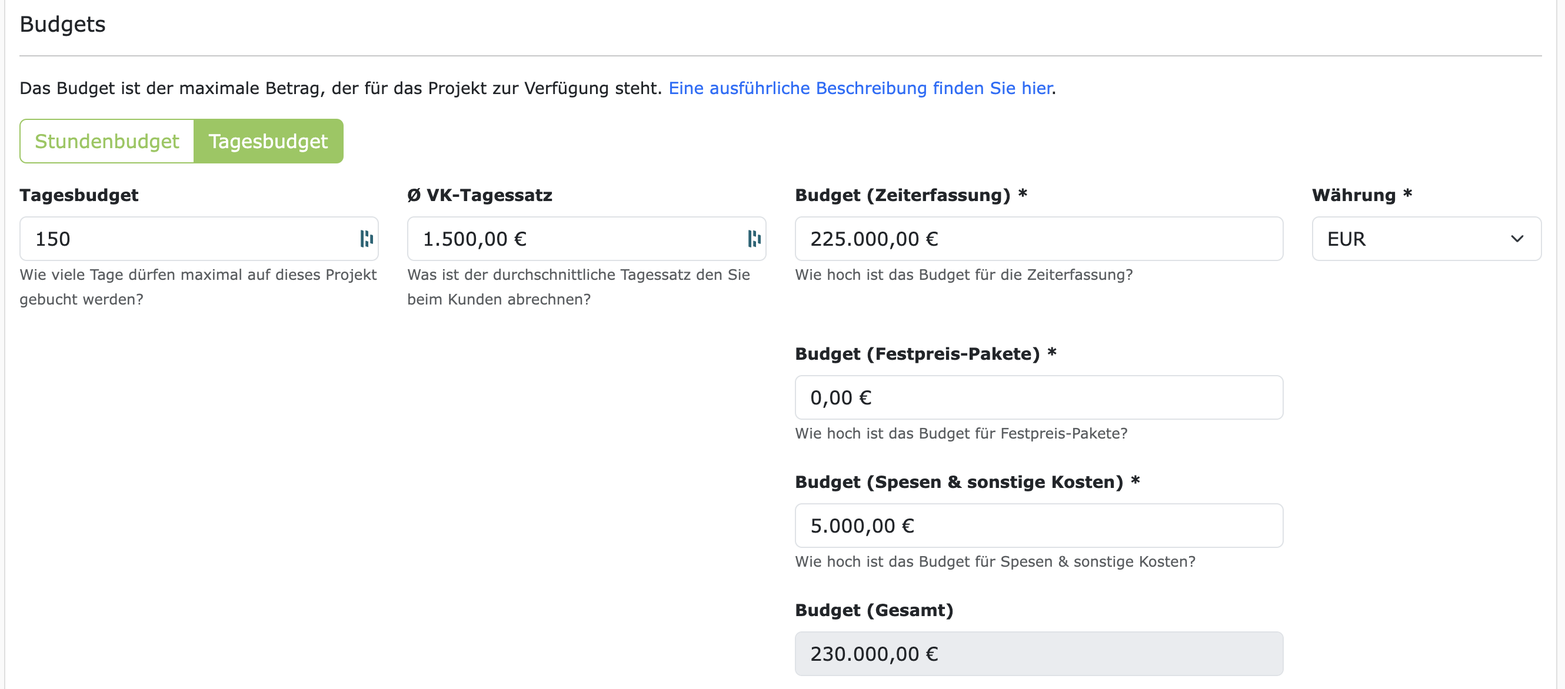The height and width of the screenshot is (689, 1565).
Task: Click the bold 'Tagesbudget' field label
Action: pos(79,195)
